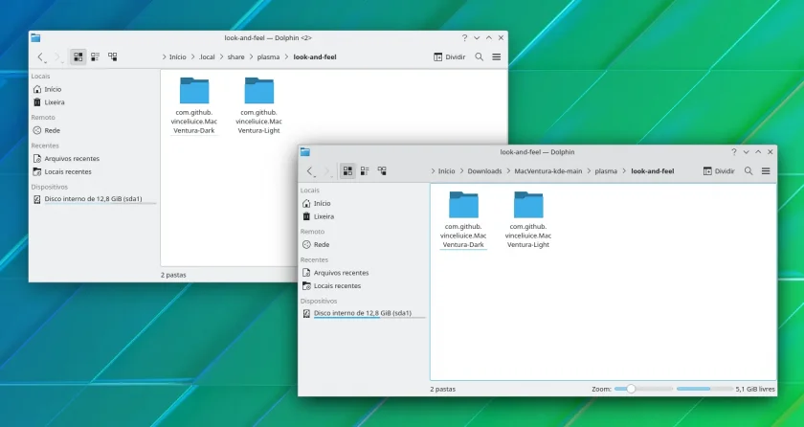Click plasma breadcrumb in Dolphin <2>
Screen dimensions: 804x427
click(268, 56)
